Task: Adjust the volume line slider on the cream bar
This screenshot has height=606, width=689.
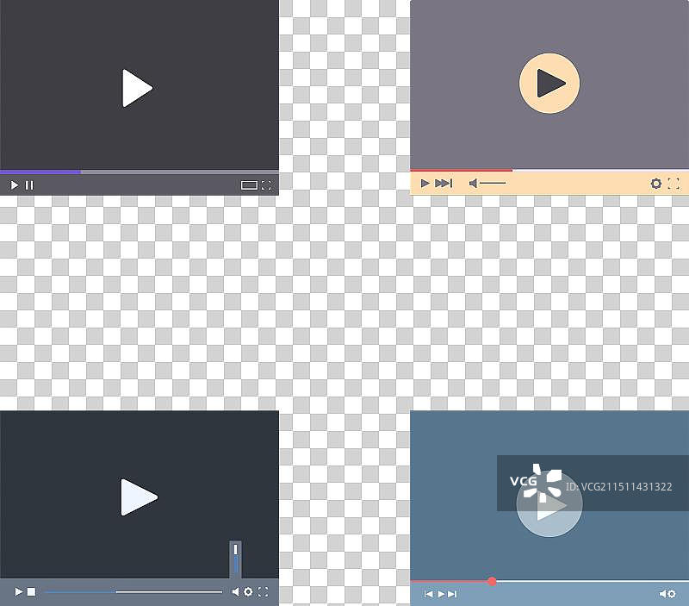Action: point(493,183)
